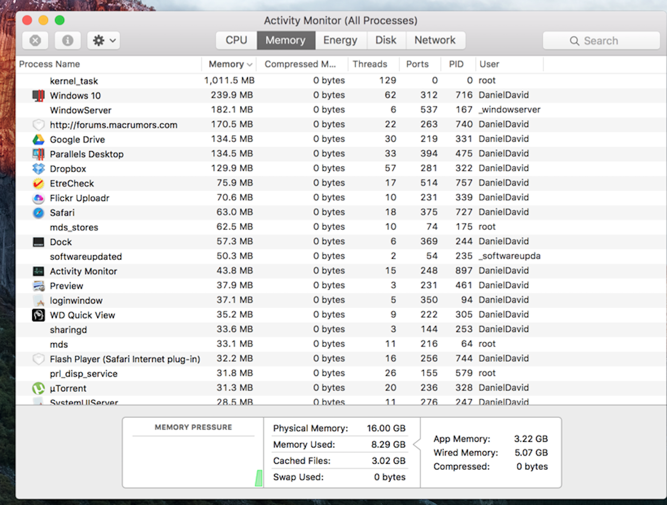
Task: Click the Flickr Uploadr icon
Action: [38, 198]
